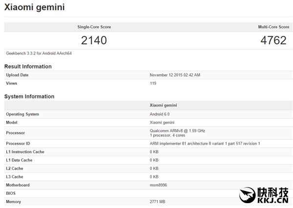Screen dimensions: 293x208
Task: Select the 'Multi-Core Score' header label
Action: point(273,27)
